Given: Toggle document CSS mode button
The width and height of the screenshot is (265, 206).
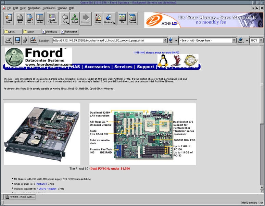Looking at the screenshot, I should 25,41.
